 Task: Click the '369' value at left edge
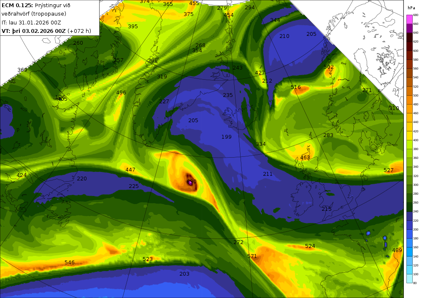22,70
